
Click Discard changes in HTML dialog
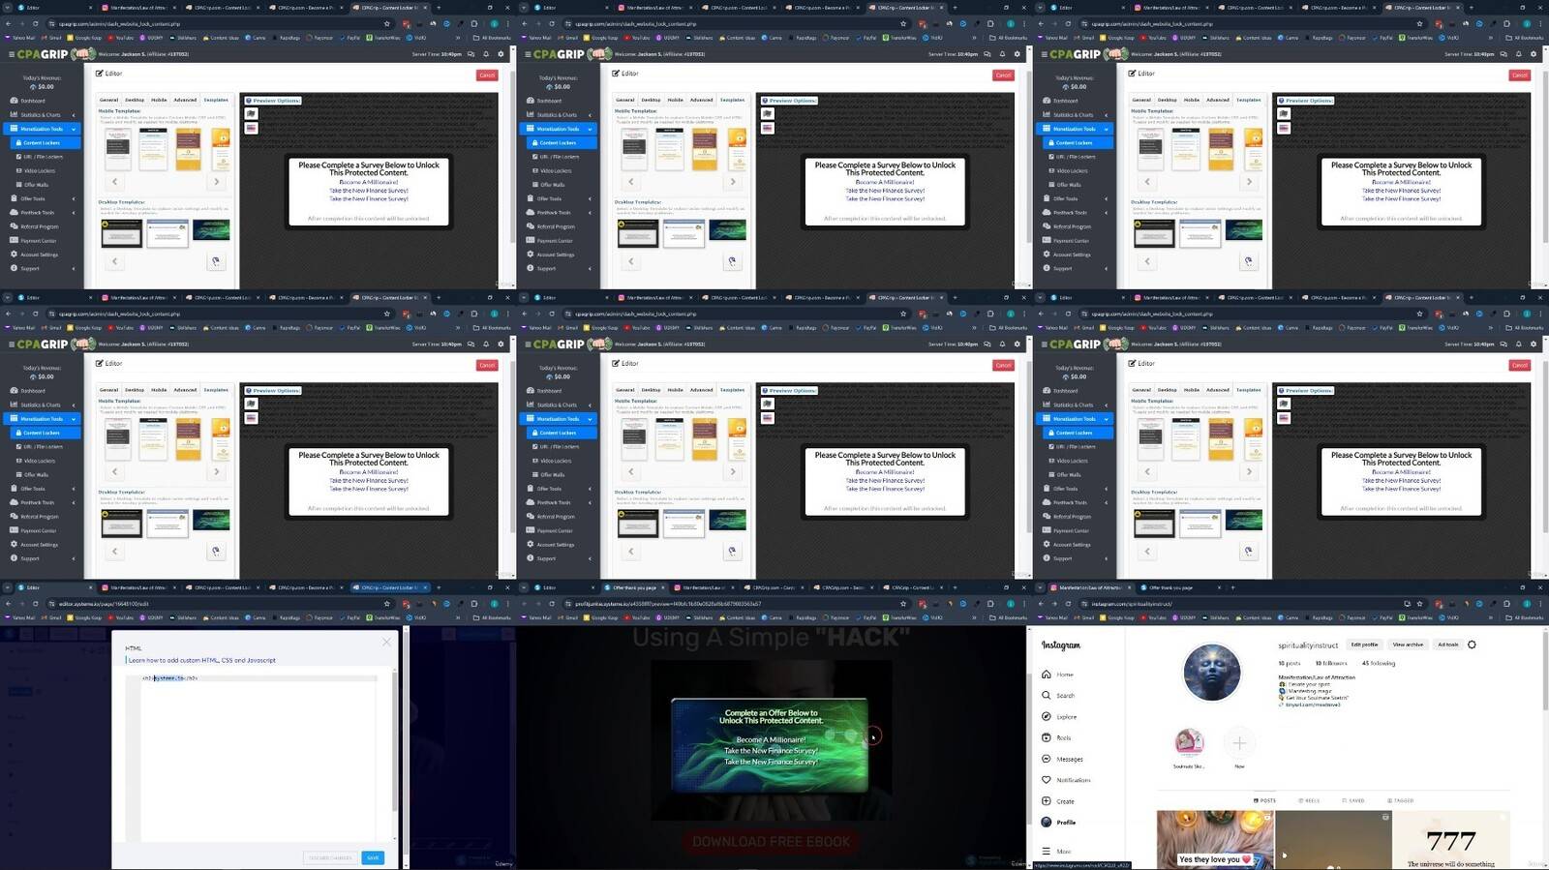pos(330,857)
